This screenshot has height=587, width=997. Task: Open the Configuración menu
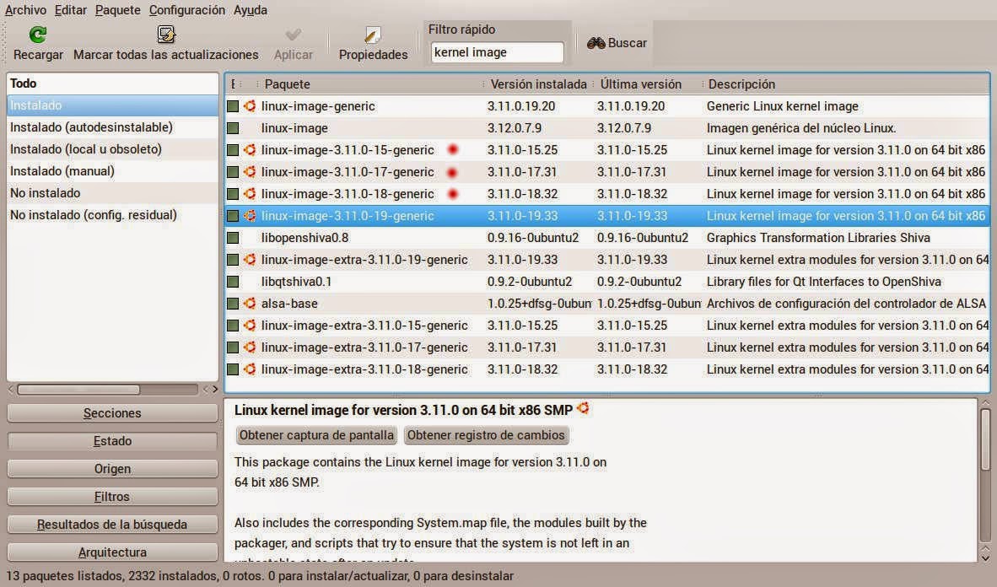click(187, 10)
